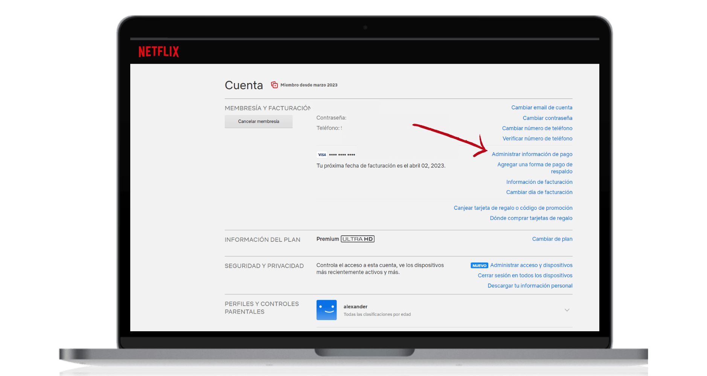Click Información de facturación
Viewport: 707px width, 376px height.
(x=539, y=182)
